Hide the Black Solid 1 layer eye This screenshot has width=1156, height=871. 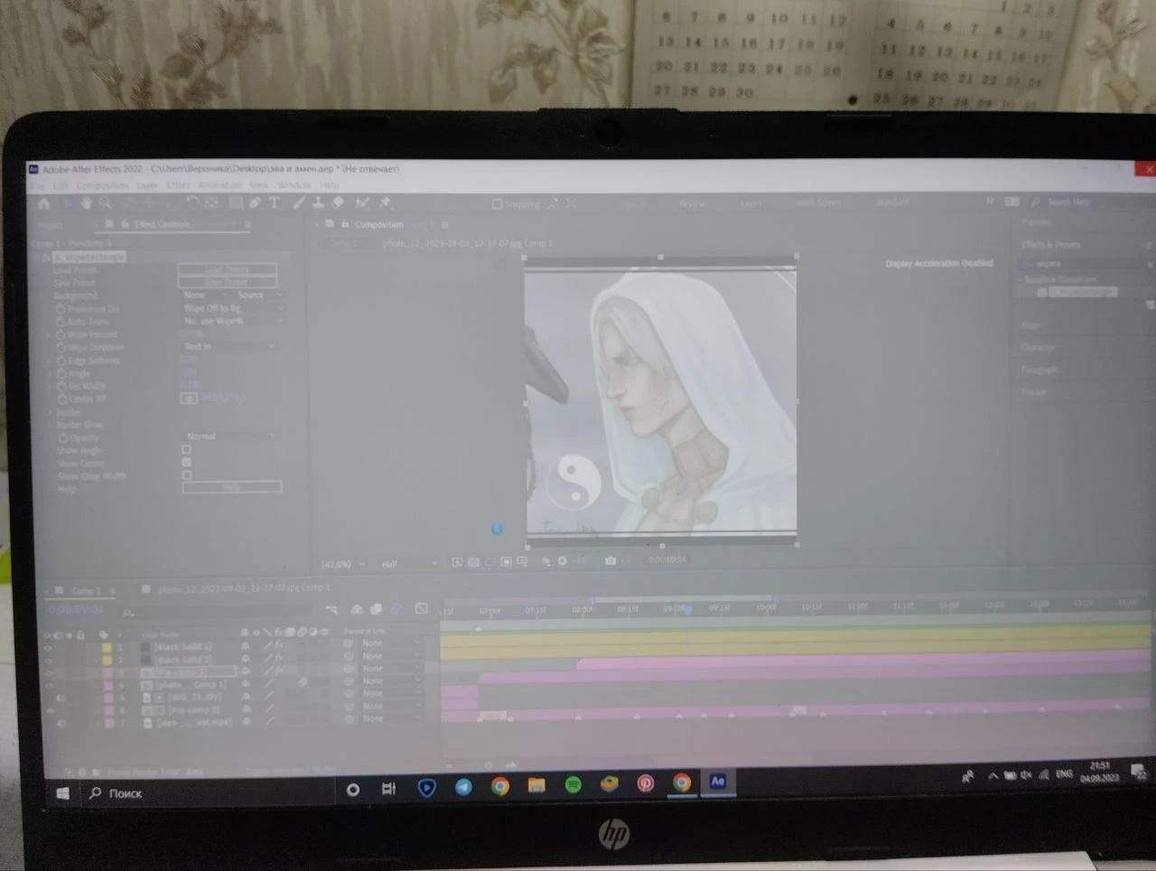coord(48,648)
